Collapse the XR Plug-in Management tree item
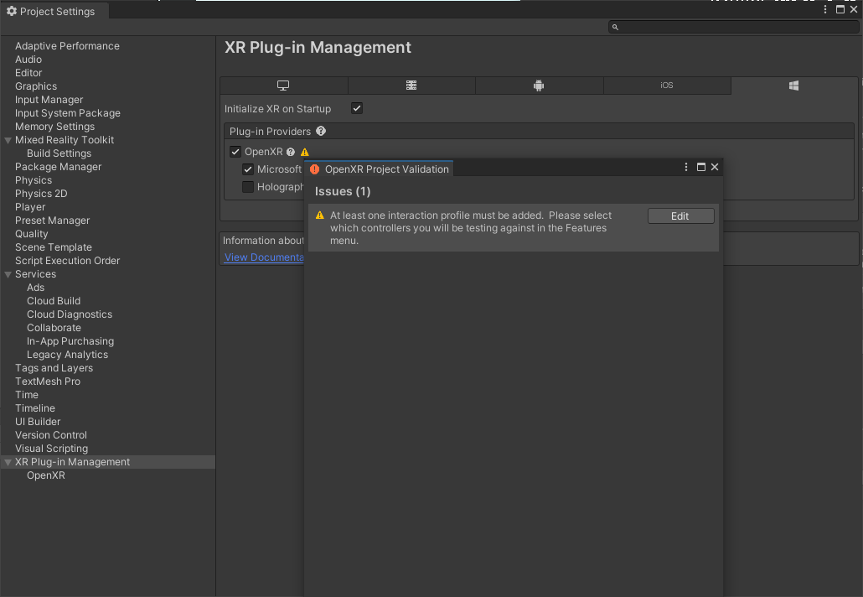The height and width of the screenshot is (597, 863). point(8,462)
